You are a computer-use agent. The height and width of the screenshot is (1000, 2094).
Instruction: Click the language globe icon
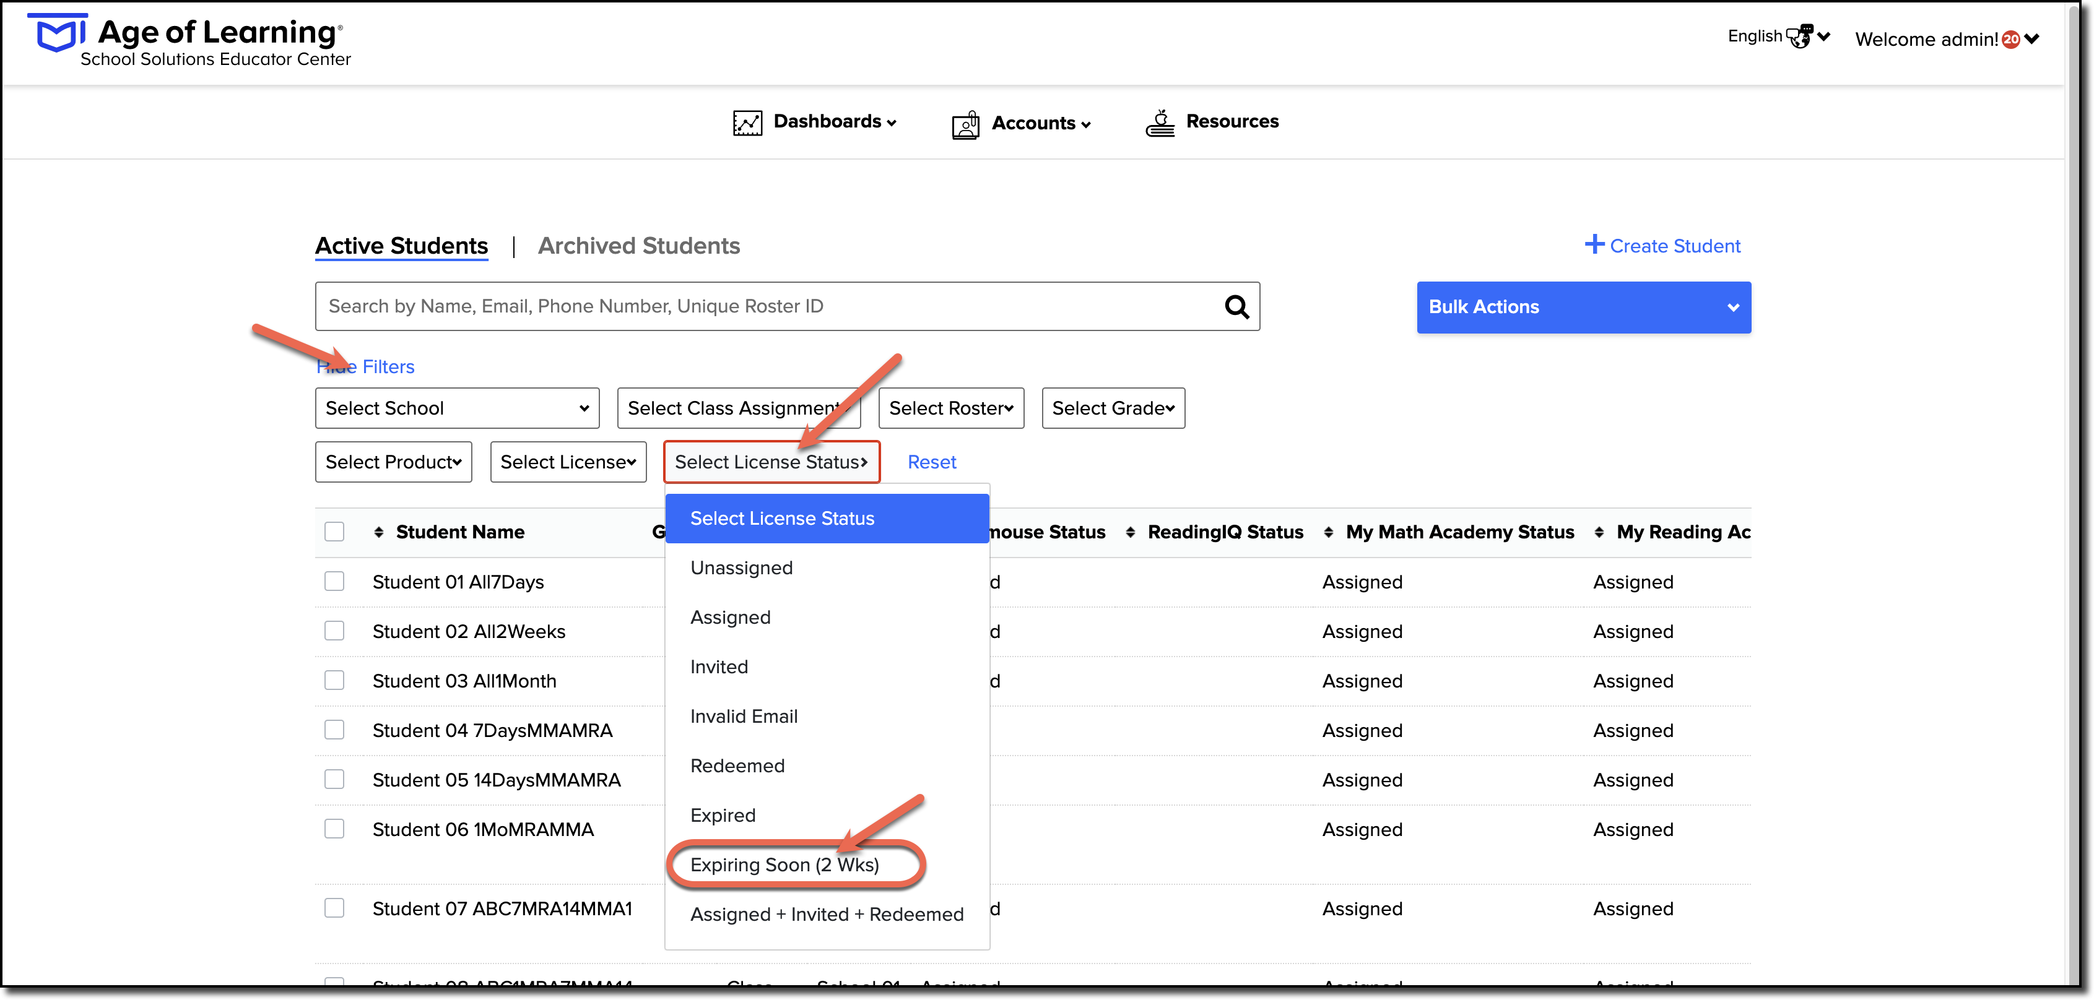click(1799, 37)
